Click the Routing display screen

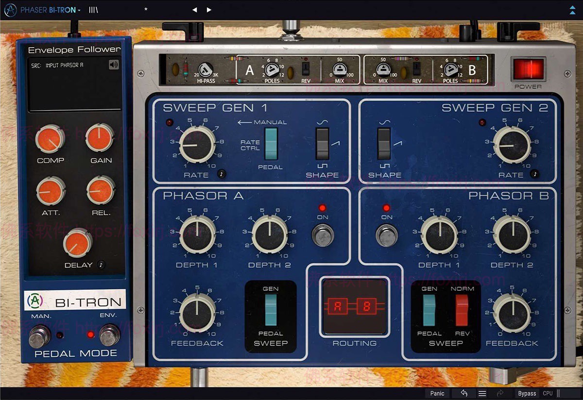[355, 307]
